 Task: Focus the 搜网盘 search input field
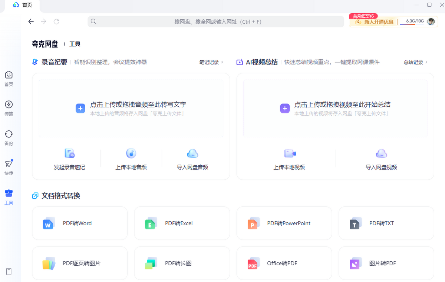pos(216,21)
